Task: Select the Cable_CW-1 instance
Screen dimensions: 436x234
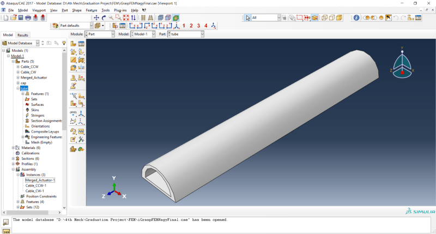Action: [35, 191]
